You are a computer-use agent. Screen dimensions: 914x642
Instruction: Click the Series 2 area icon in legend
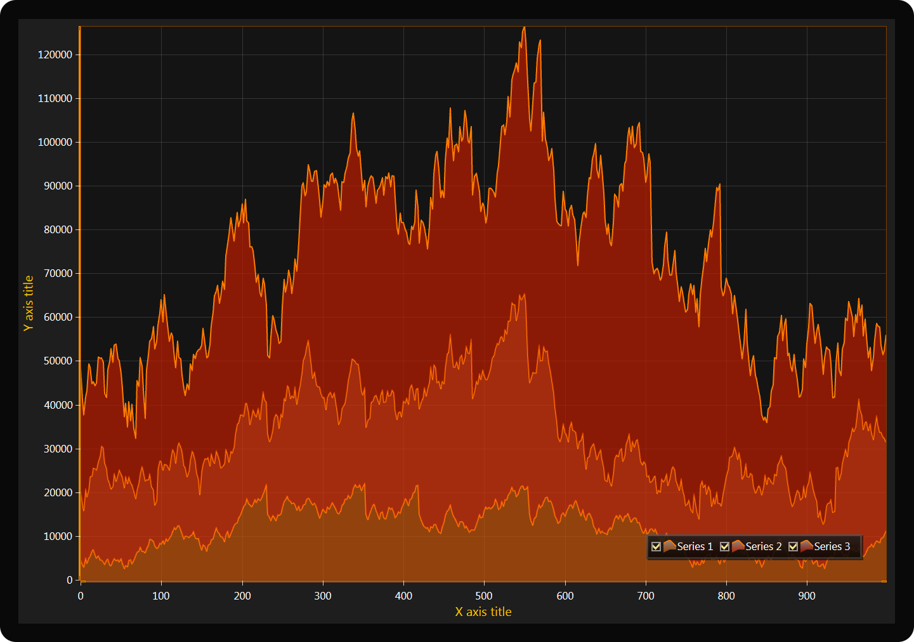tap(738, 546)
